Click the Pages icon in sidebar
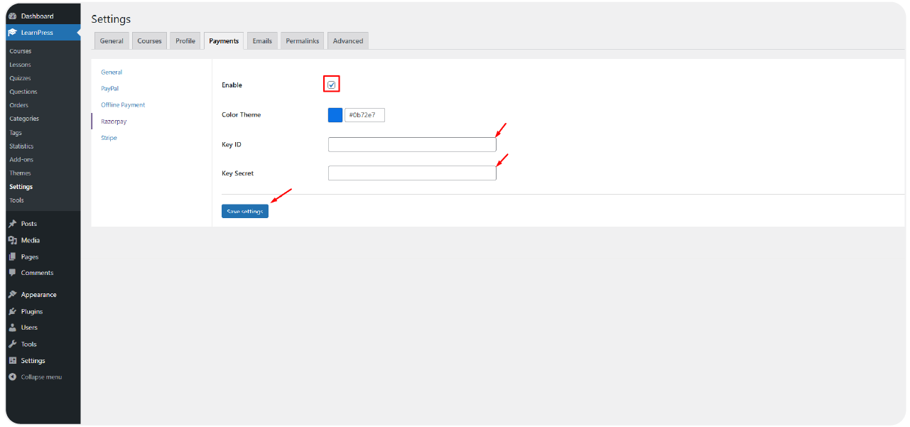Screen dimensions: 910x427 [13, 256]
